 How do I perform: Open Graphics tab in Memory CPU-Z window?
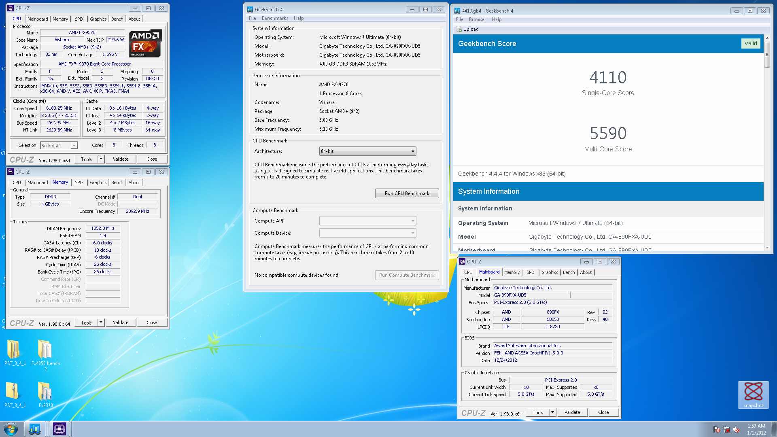click(98, 182)
